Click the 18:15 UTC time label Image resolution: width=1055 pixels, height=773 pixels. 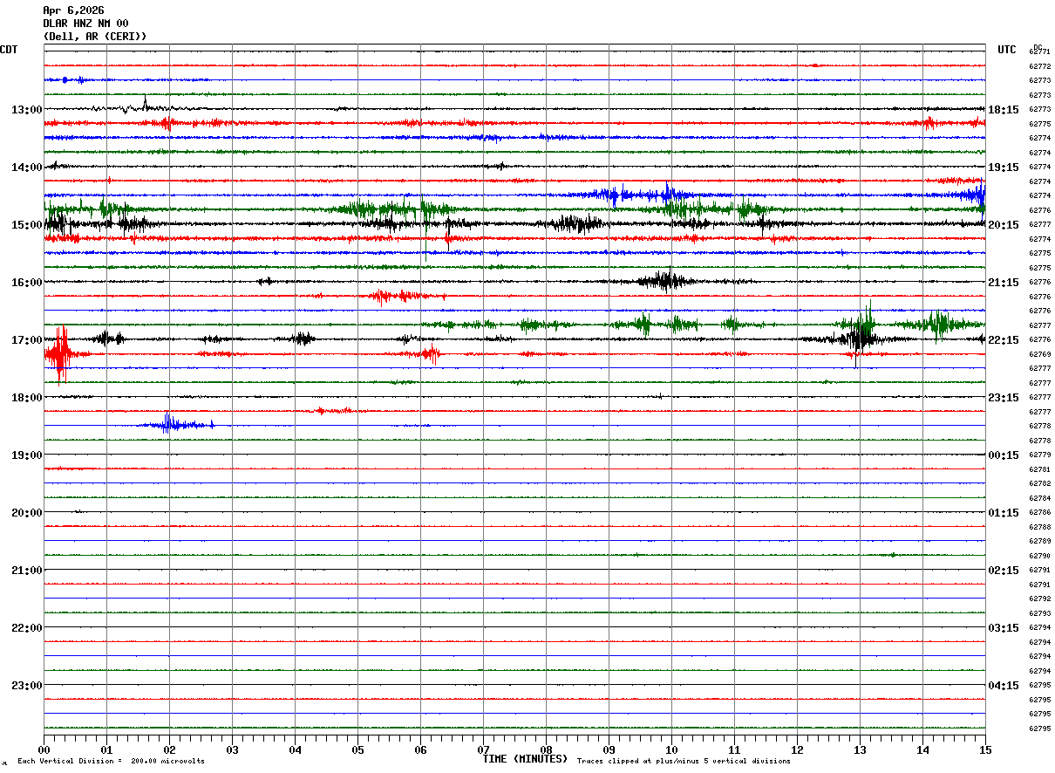coord(1004,110)
